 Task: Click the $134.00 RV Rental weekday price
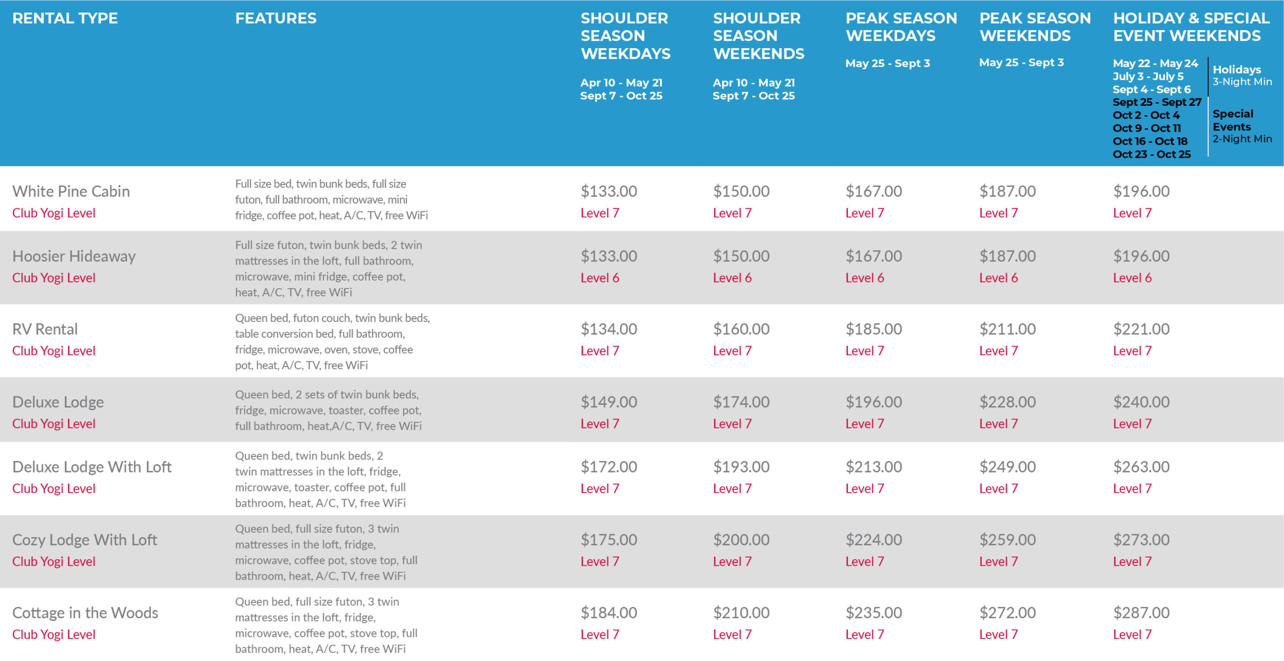(x=608, y=329)
